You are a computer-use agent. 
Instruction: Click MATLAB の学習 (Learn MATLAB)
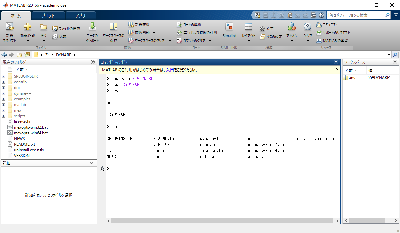tap(332, 41)
